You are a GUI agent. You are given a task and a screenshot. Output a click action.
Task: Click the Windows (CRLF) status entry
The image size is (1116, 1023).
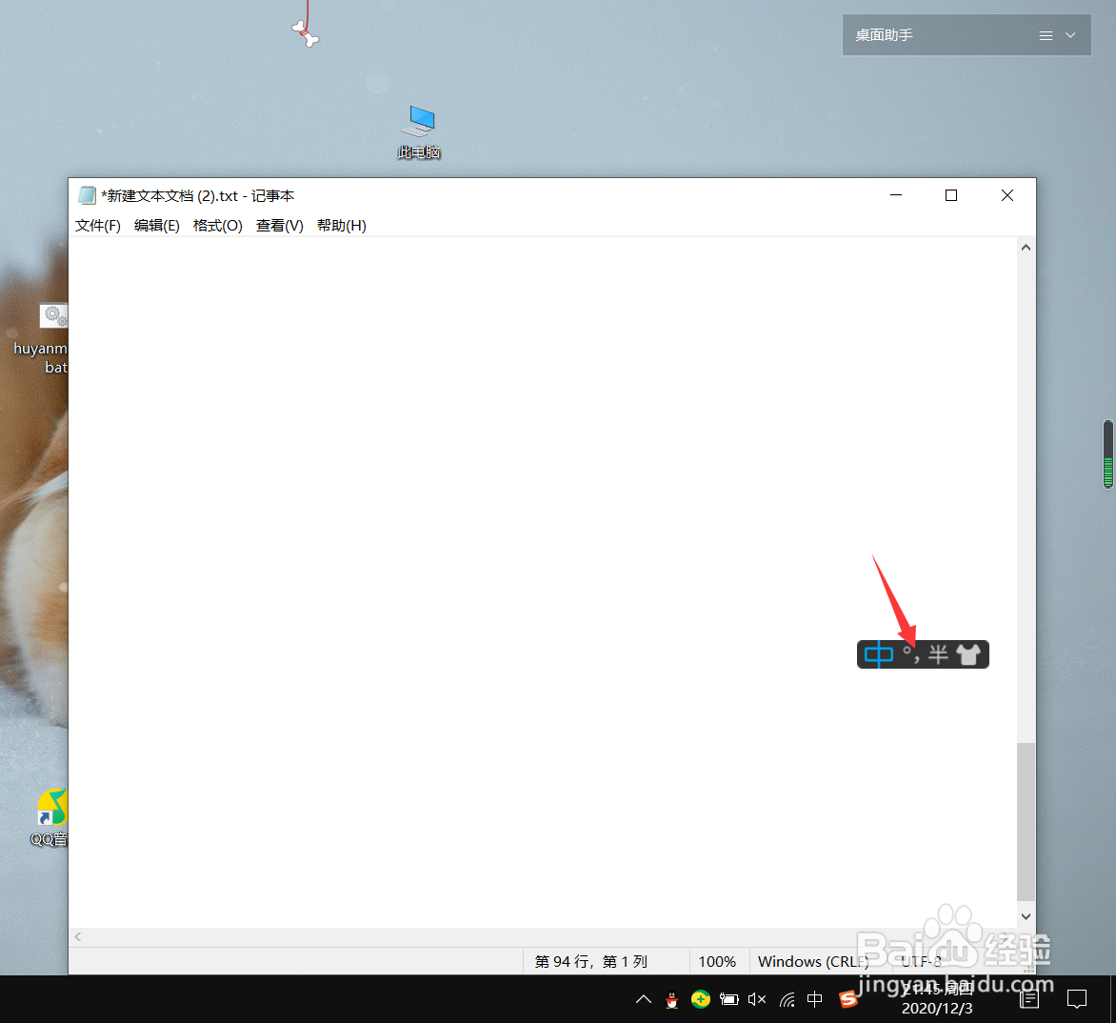coord(813,962)
